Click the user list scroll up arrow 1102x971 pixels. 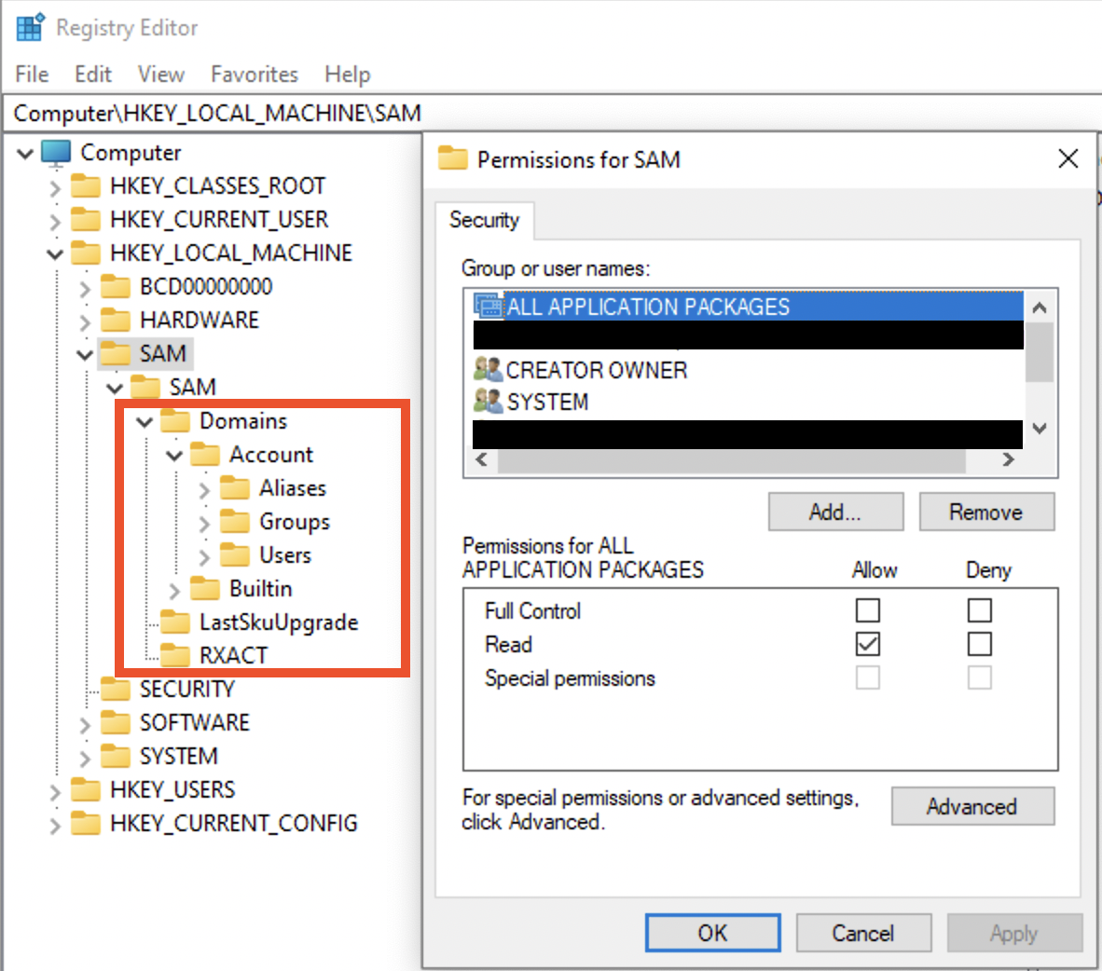1040,307
